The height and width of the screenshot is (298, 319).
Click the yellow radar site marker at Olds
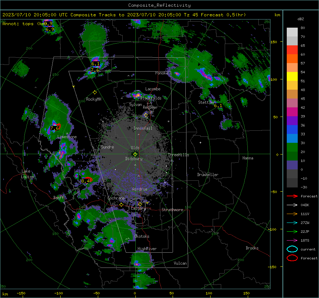pos(135,154)
